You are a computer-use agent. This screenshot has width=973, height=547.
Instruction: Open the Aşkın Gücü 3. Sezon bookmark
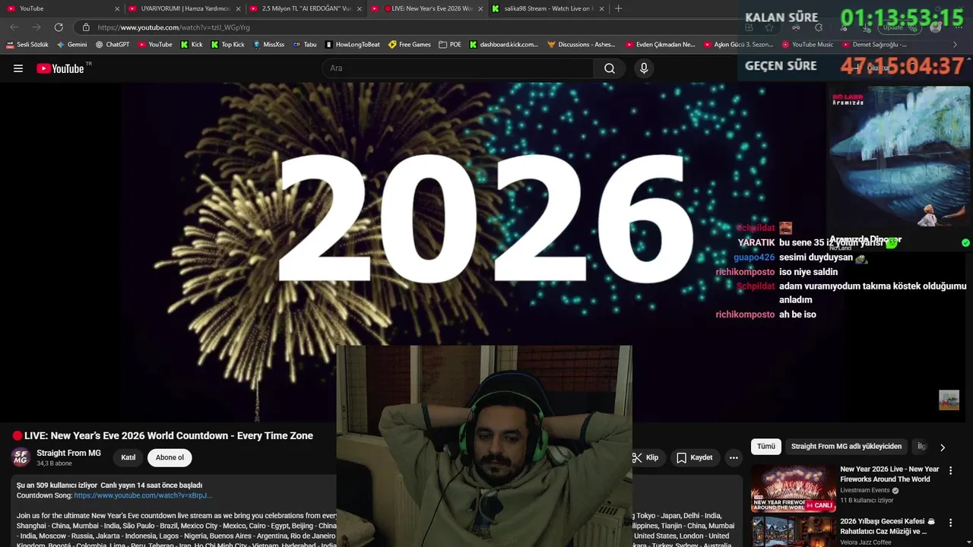tap(738, 45)
